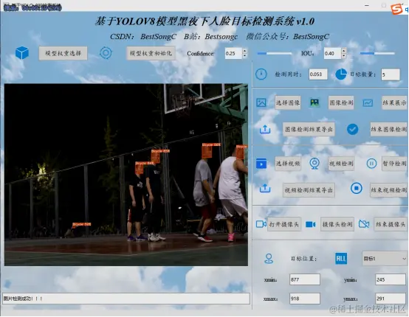This screenshot has height=317, width=409.
Task: Click the 结果展示 button
Action: pyautogui.click(x=394, y=102)
